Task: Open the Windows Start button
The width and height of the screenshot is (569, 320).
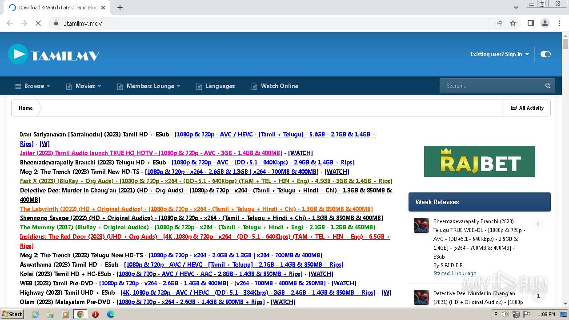Action: click(12, 314)
